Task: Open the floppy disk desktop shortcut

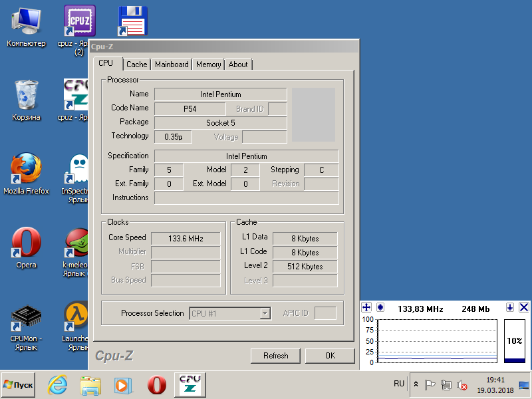Action: point(132,21)
